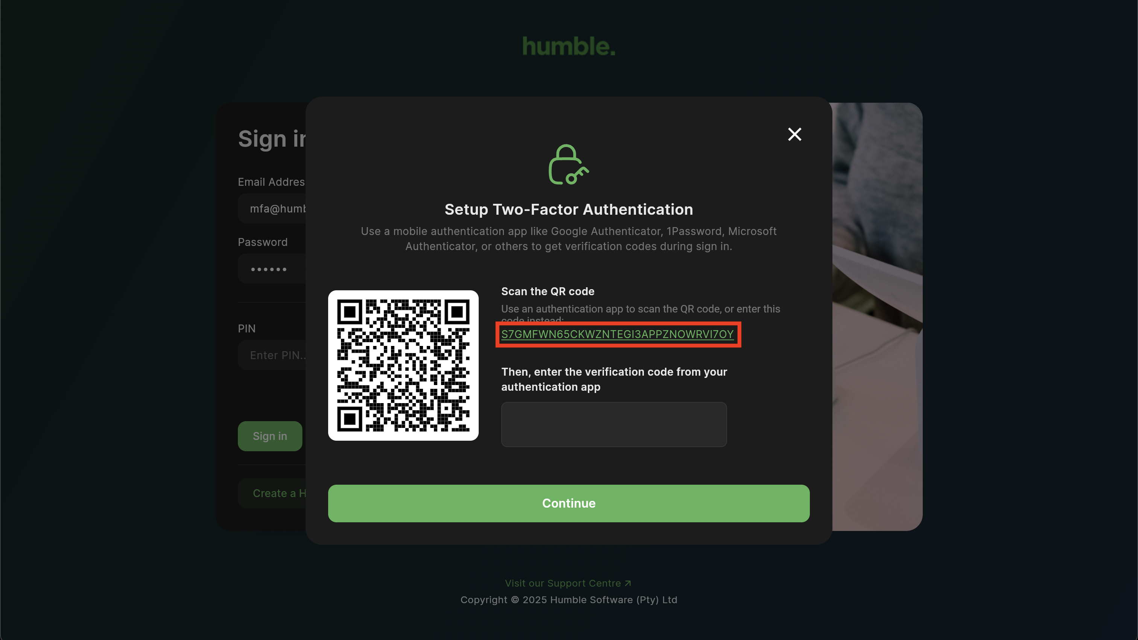Click the green padlock and key icon
This screenshot has height=640, width=1138.
pos(569,165)
